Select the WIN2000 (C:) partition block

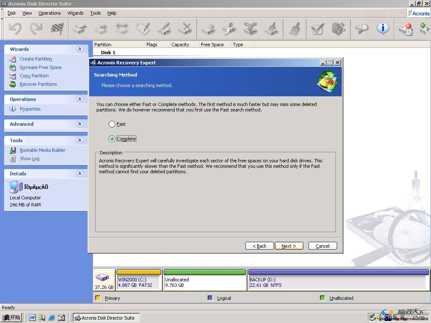[x=139, y=280]
